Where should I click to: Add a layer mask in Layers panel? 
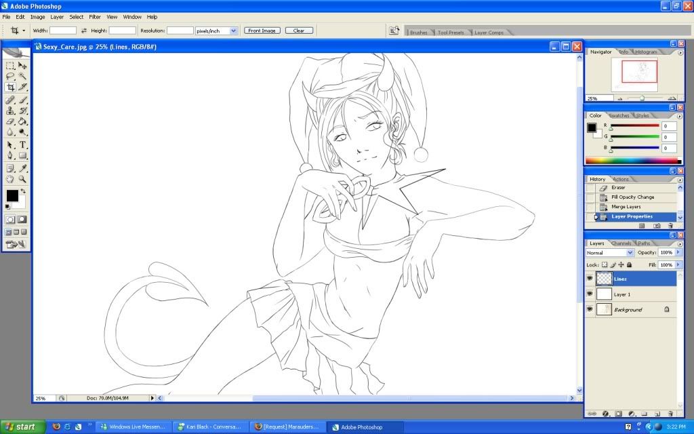coord(618,414)
